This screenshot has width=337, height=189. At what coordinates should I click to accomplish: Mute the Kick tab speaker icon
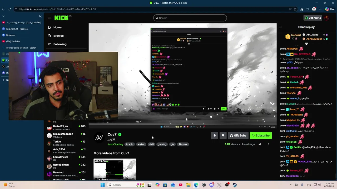pos(7,60)
